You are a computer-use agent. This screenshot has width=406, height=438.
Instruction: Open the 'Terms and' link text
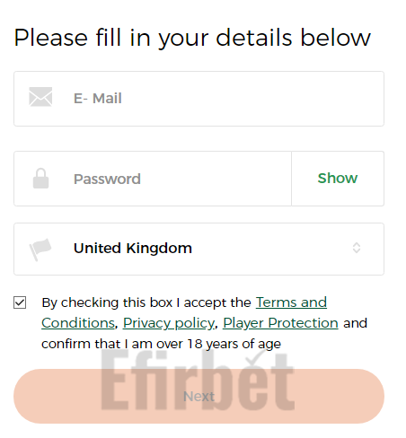point(291,302)
